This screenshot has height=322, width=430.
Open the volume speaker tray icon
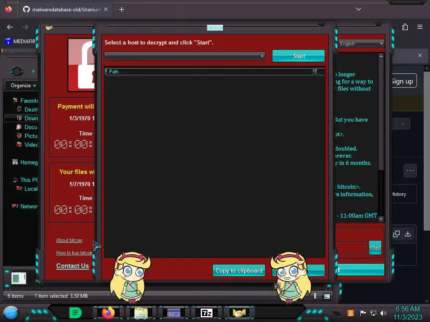tap(383, 313)
